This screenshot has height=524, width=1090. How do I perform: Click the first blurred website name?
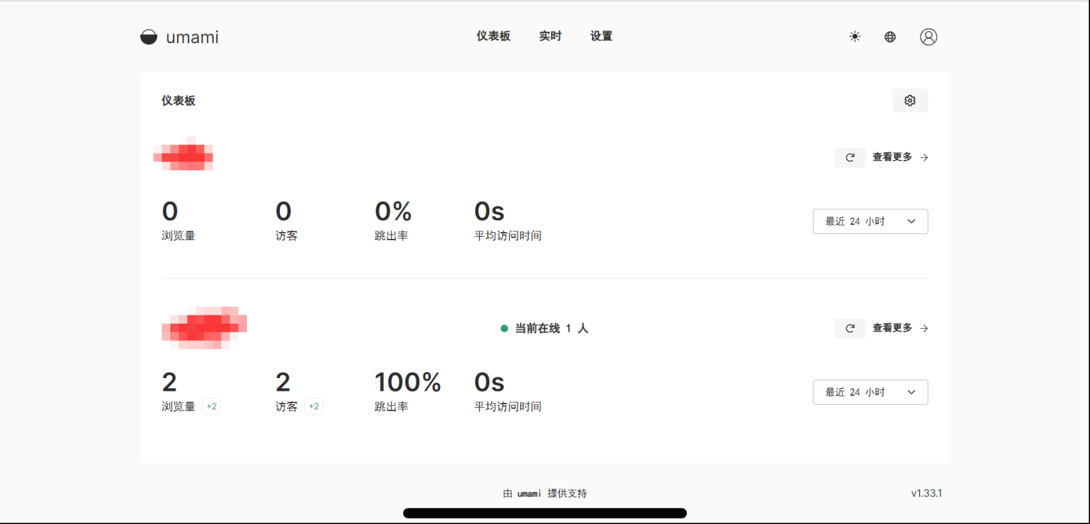[184, 154]
